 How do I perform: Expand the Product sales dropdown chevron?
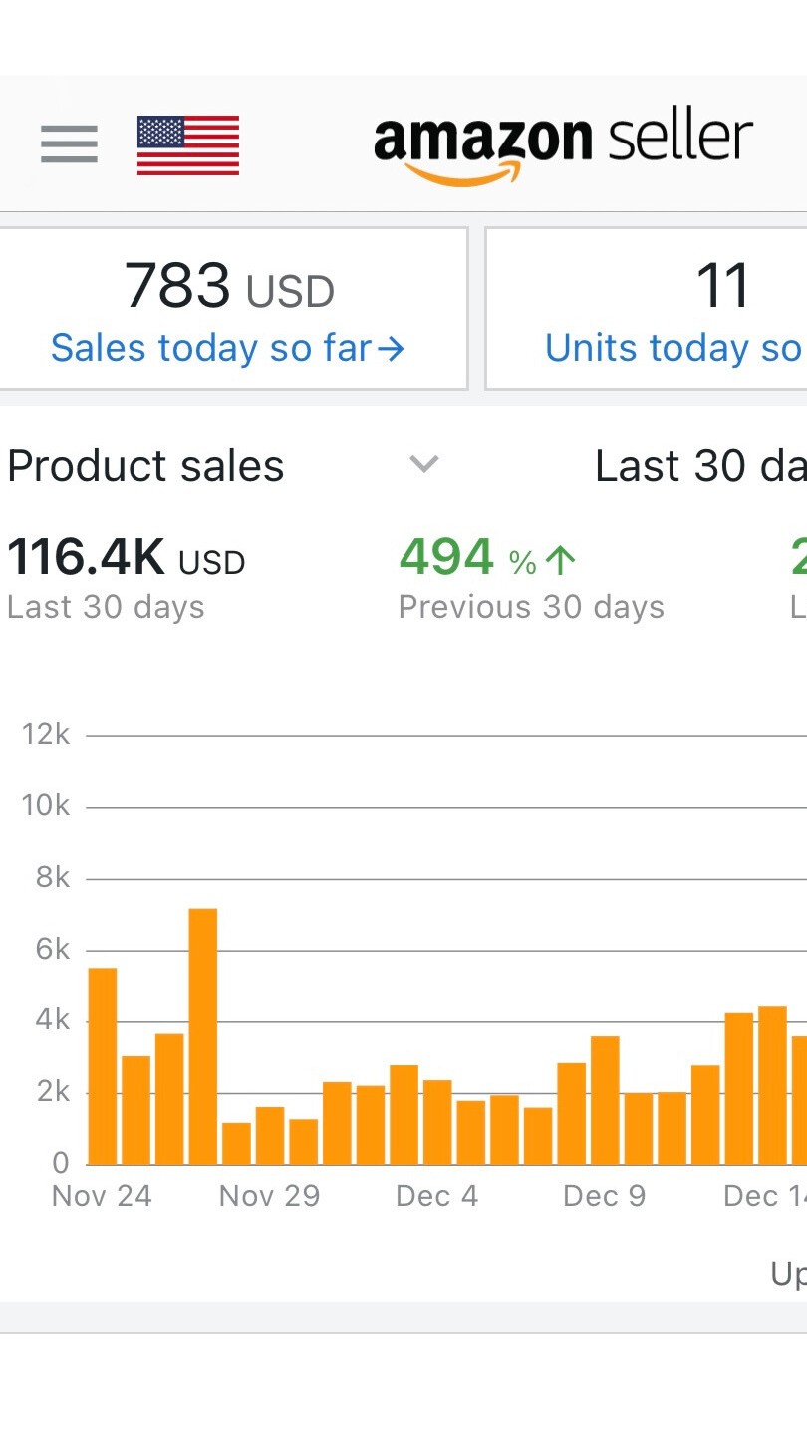pyautogui.click(x=424, y=464)
